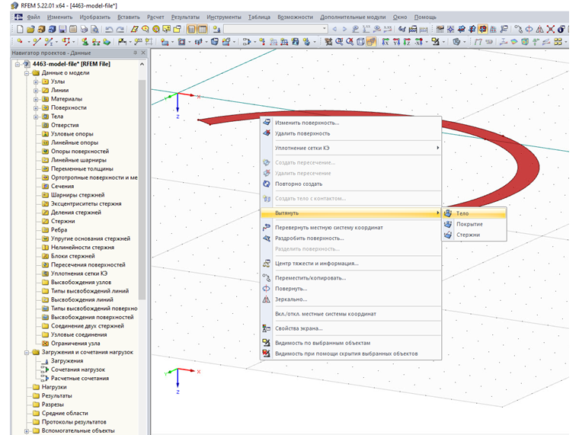Expand the Узлы tree node
This screenshot has width=579, height=435.
pos(36,82)
